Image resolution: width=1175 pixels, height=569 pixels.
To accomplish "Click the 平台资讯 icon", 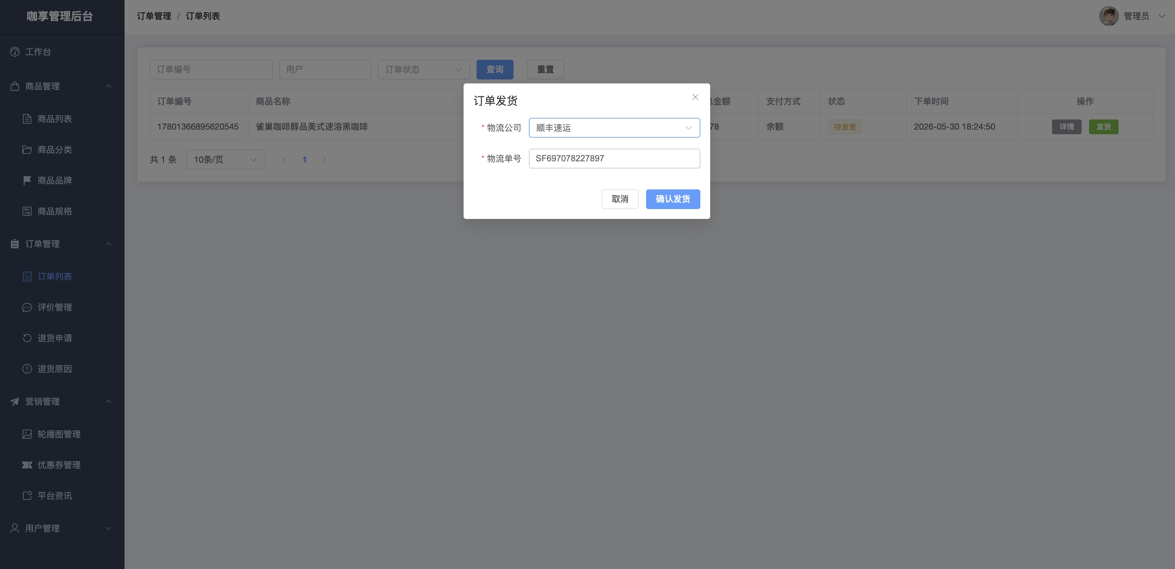I will [x=27, y=496].
